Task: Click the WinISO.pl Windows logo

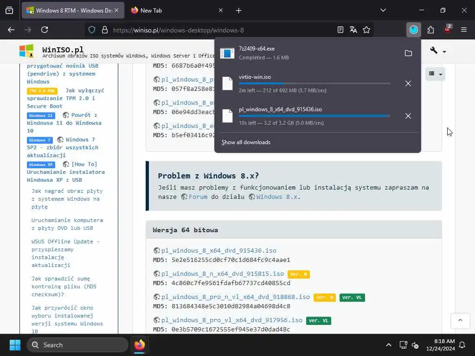Action: (26, 51)
